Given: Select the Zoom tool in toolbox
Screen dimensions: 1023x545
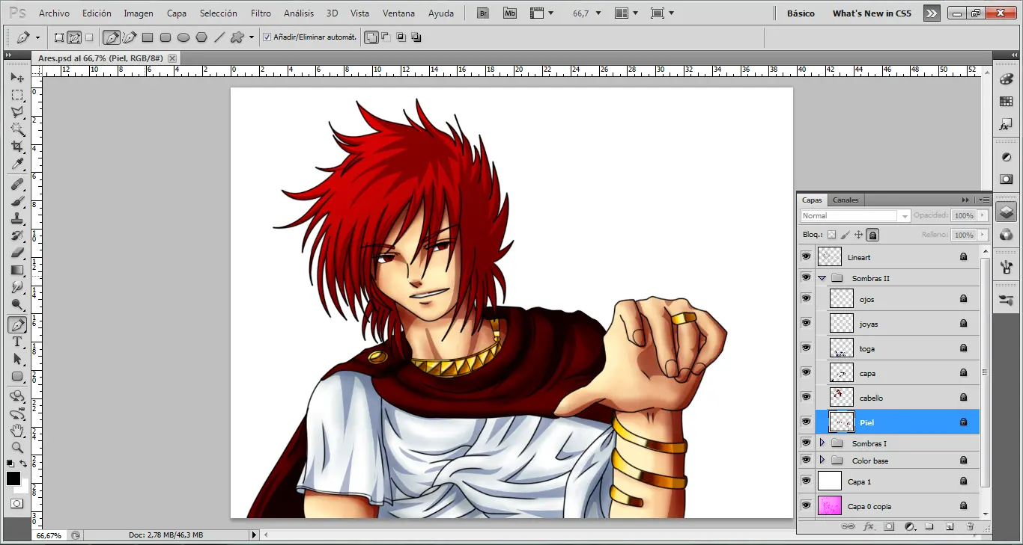Looking at the screenshot, I should pyautogui.click(x=16, y=448).
